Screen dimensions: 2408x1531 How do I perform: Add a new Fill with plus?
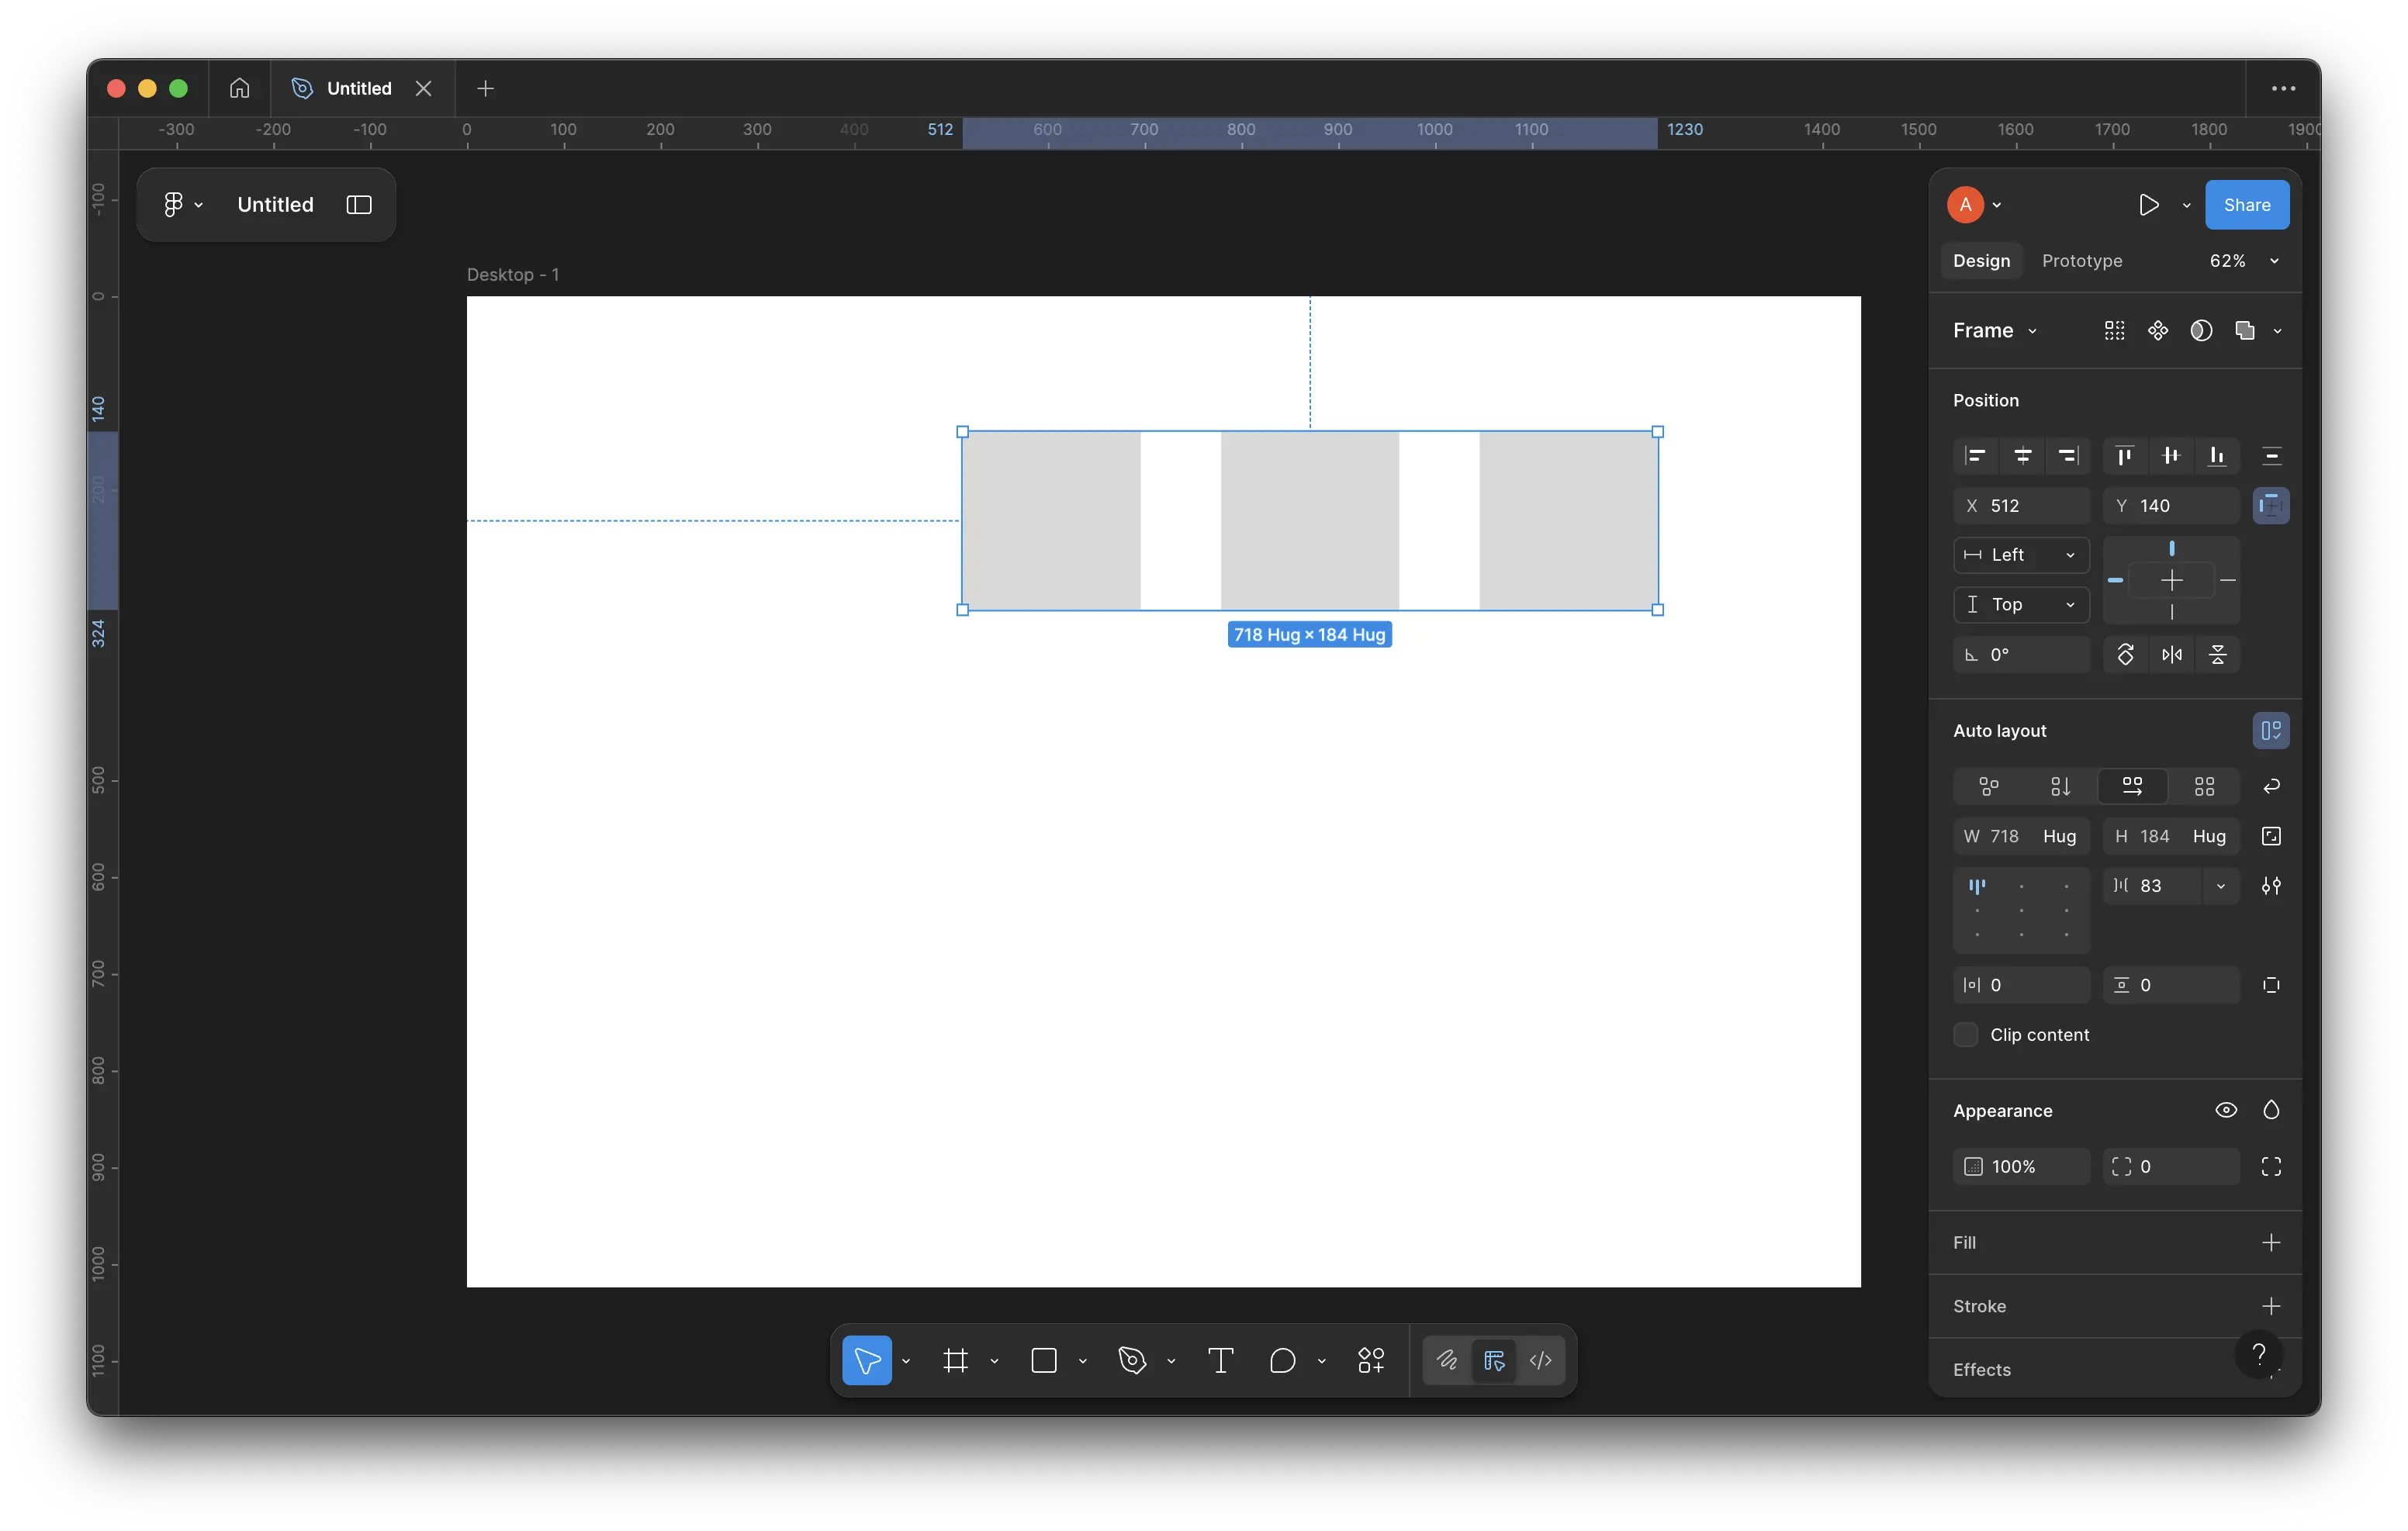(x=2270, y=1242)
